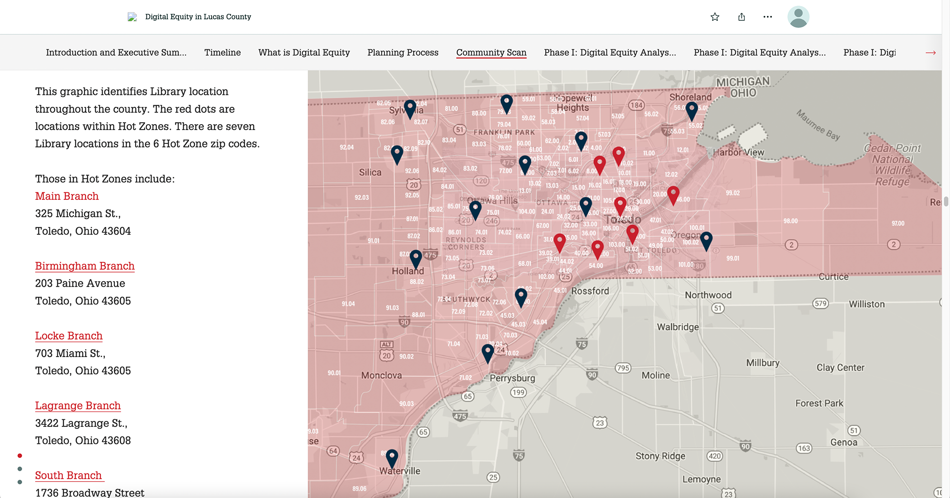Select the navy pin near Southwyck
This screenshot has height=498, width=950.
click(521, 298)
